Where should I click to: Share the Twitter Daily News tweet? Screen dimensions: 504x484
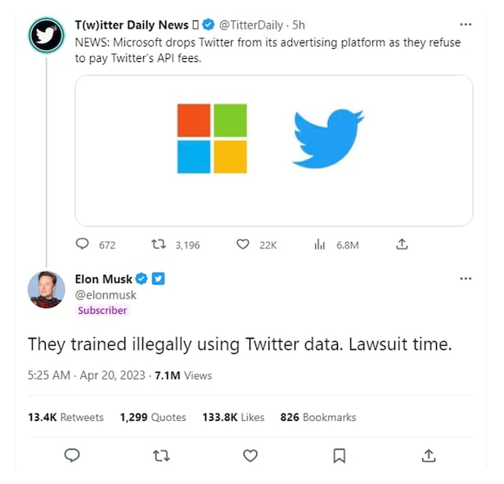click(402, 244)
